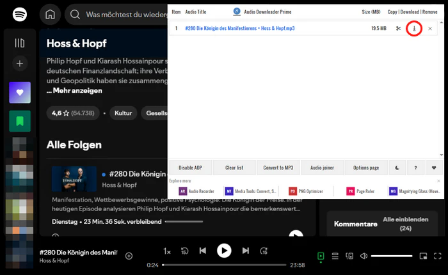448x275 pixels.
Task: Clear the audio list
Action: point(234,168)
